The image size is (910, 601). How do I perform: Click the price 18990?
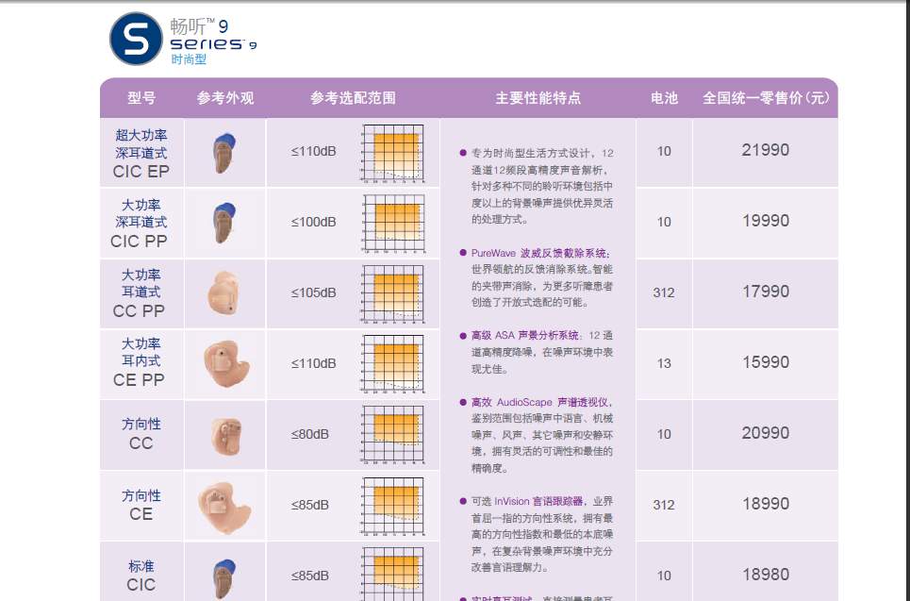coord(766,504)
